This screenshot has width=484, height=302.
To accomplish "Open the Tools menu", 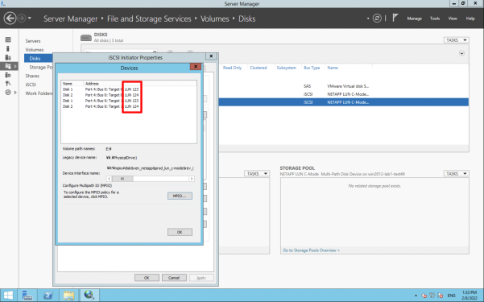I will pos(435,19).
